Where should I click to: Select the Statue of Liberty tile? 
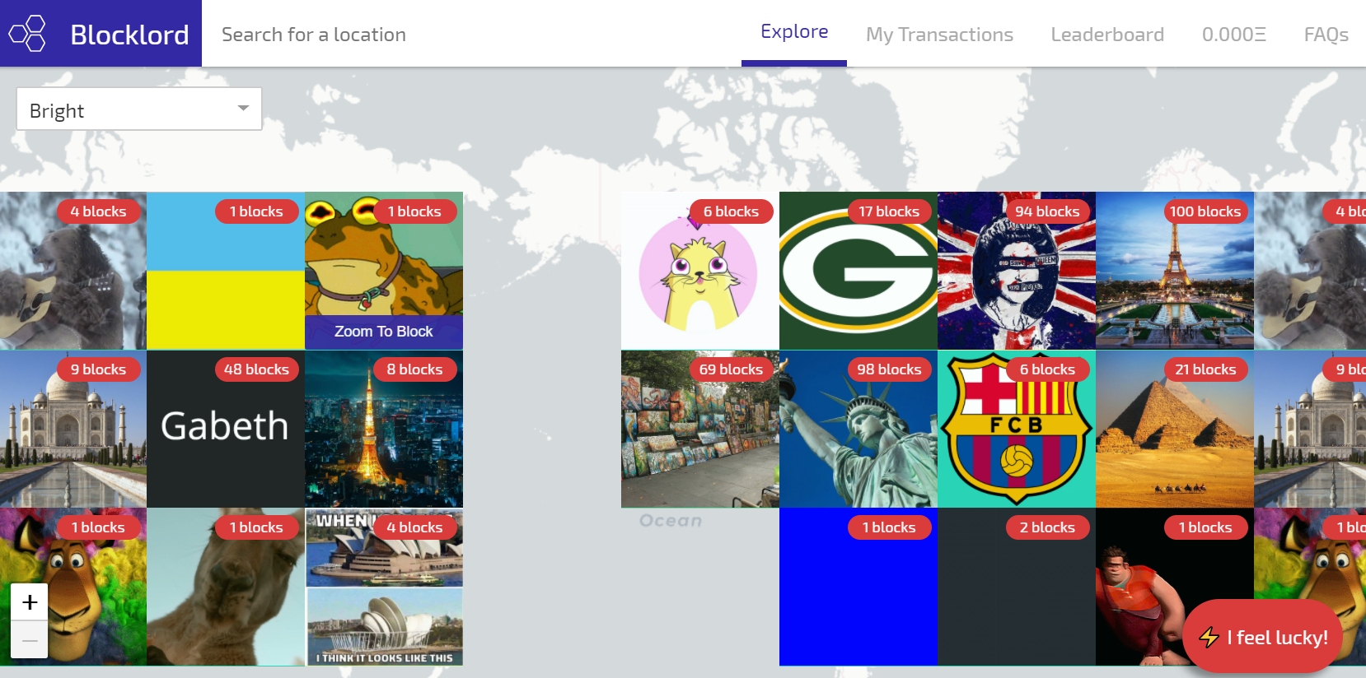click(858, 429)
